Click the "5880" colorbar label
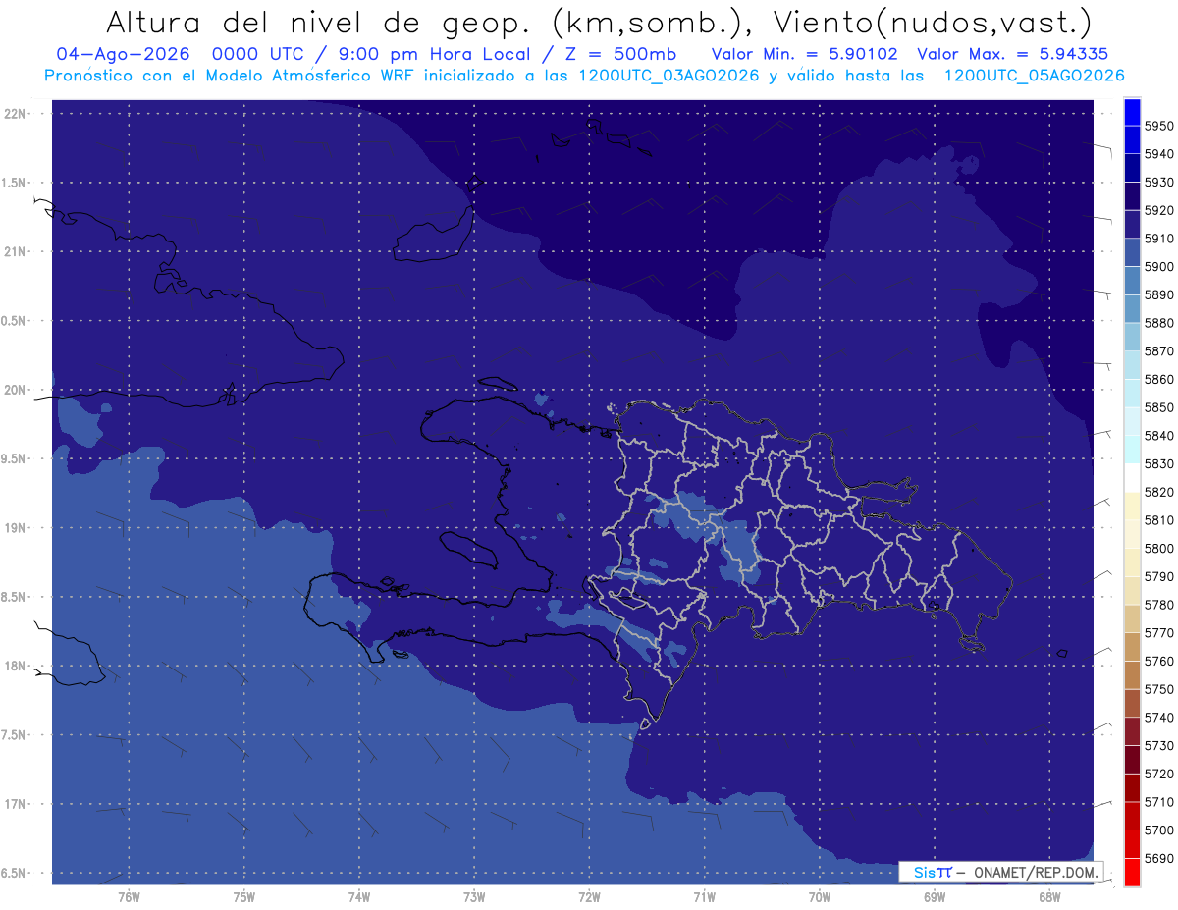 1159,323
